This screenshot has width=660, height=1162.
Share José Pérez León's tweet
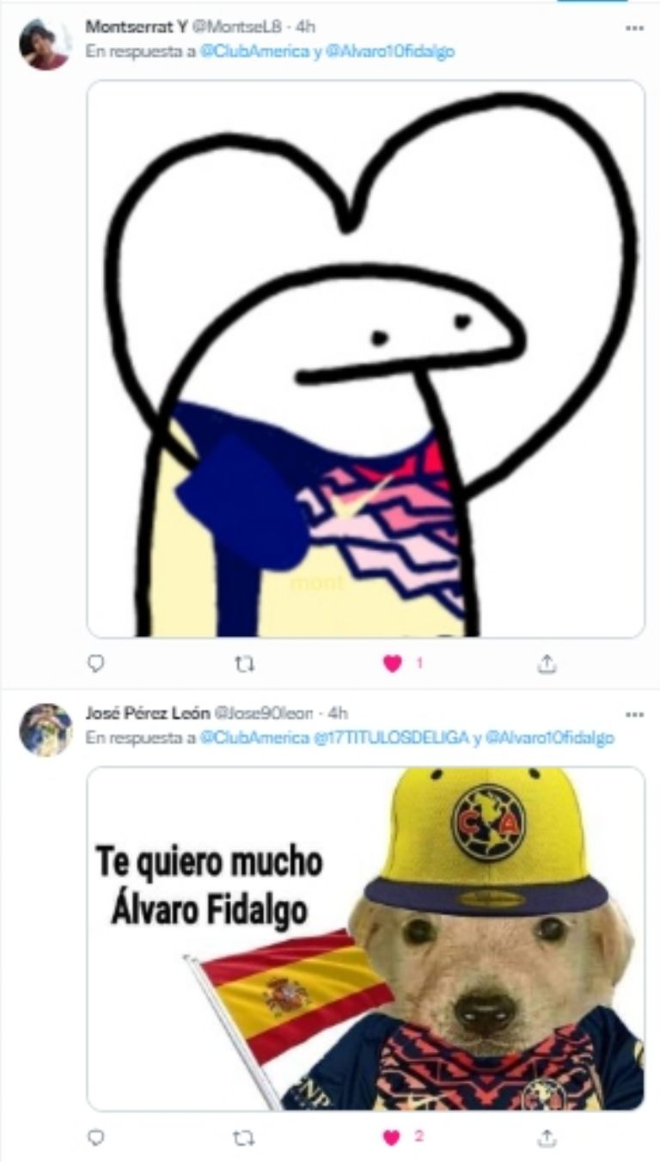pyautogui.click(x=547, y=1137)
